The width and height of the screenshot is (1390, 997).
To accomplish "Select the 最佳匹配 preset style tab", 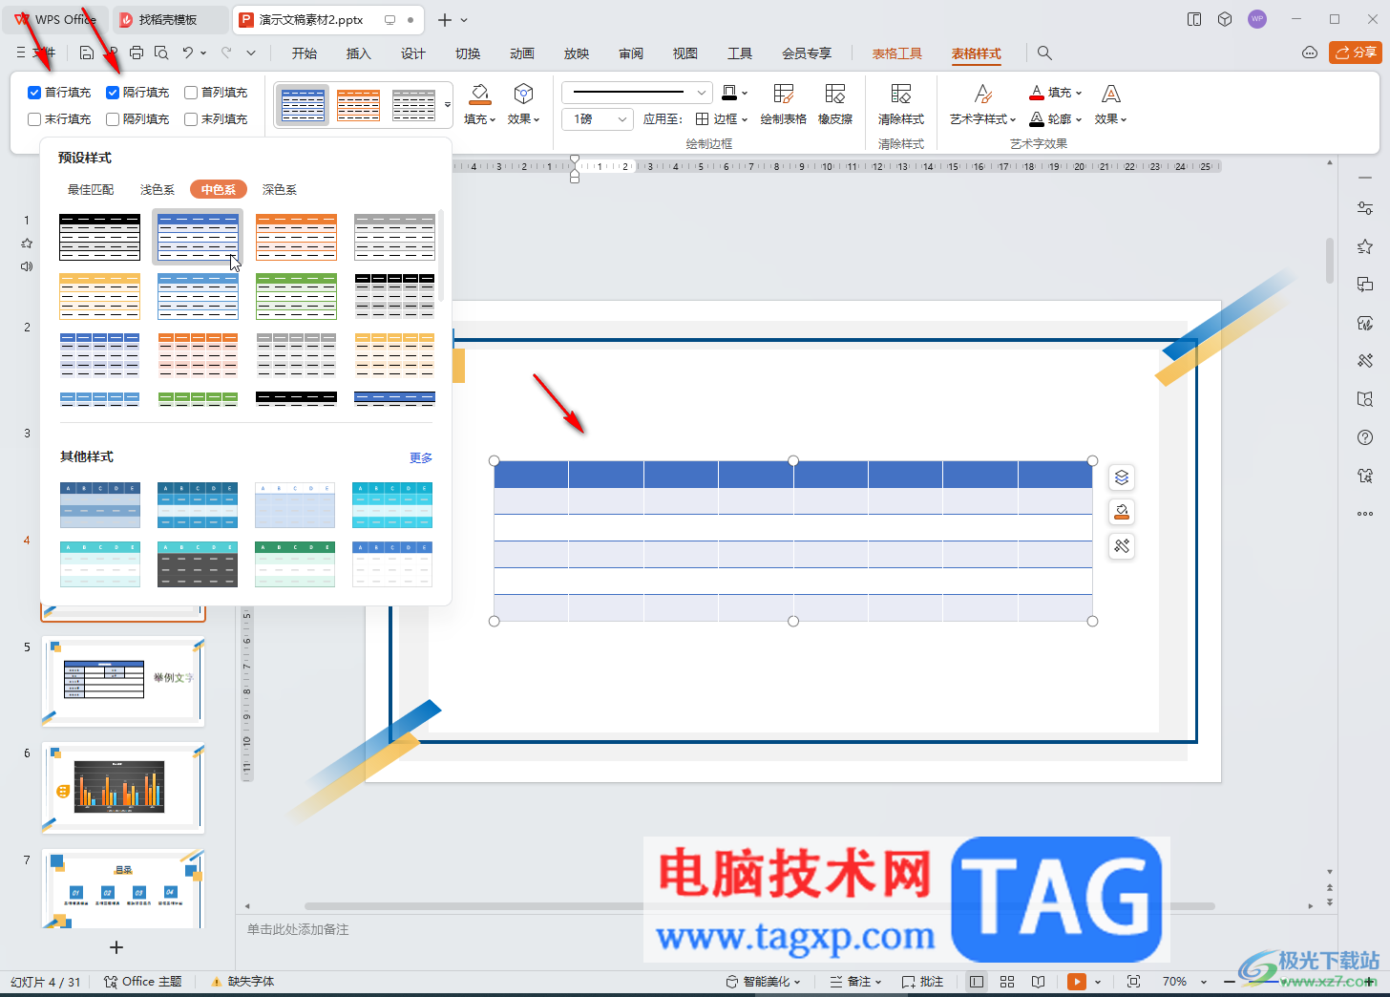I will (91, 190).
